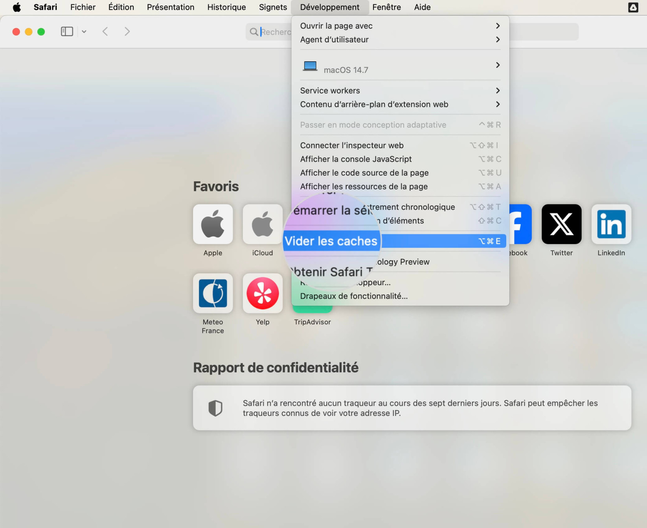647x528 pixels.
Task: Expand Service workers submenu
Action: 400,90
